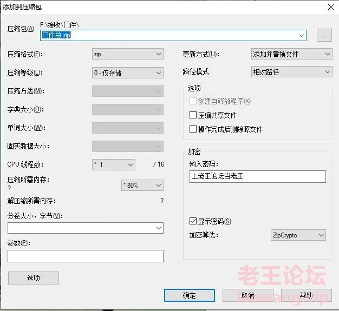Click the 选项 button
Viewport: 339px width, 311px height.
pos(34,278)
